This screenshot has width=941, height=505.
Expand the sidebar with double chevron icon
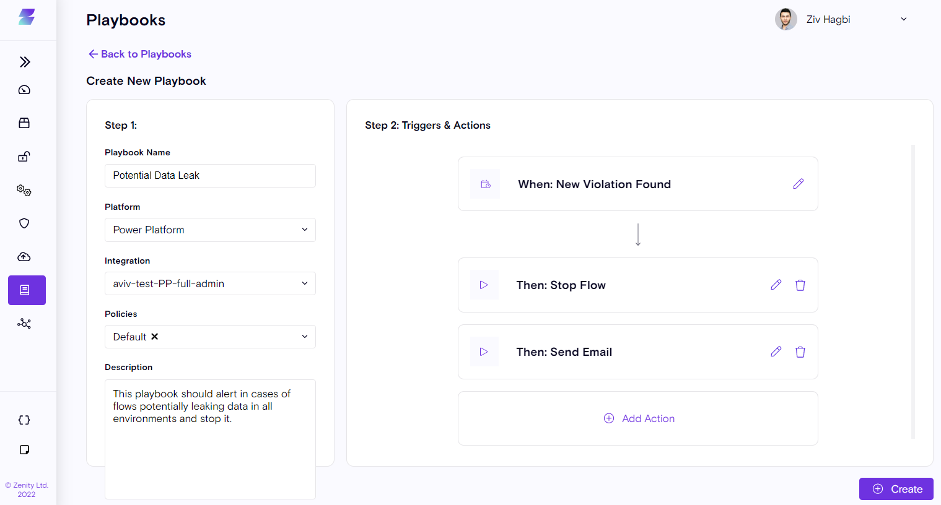(x=25, y=62)
